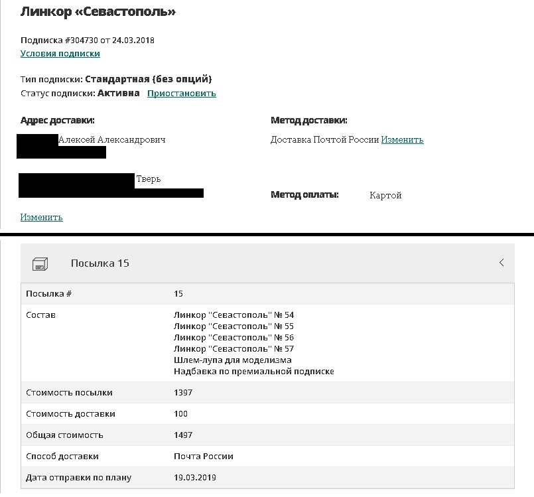The width and height of the screenshot is (534, 497).
Task: Collapse the Посылка 15 panel with the chevron
Action: click(x=501, y=263)
